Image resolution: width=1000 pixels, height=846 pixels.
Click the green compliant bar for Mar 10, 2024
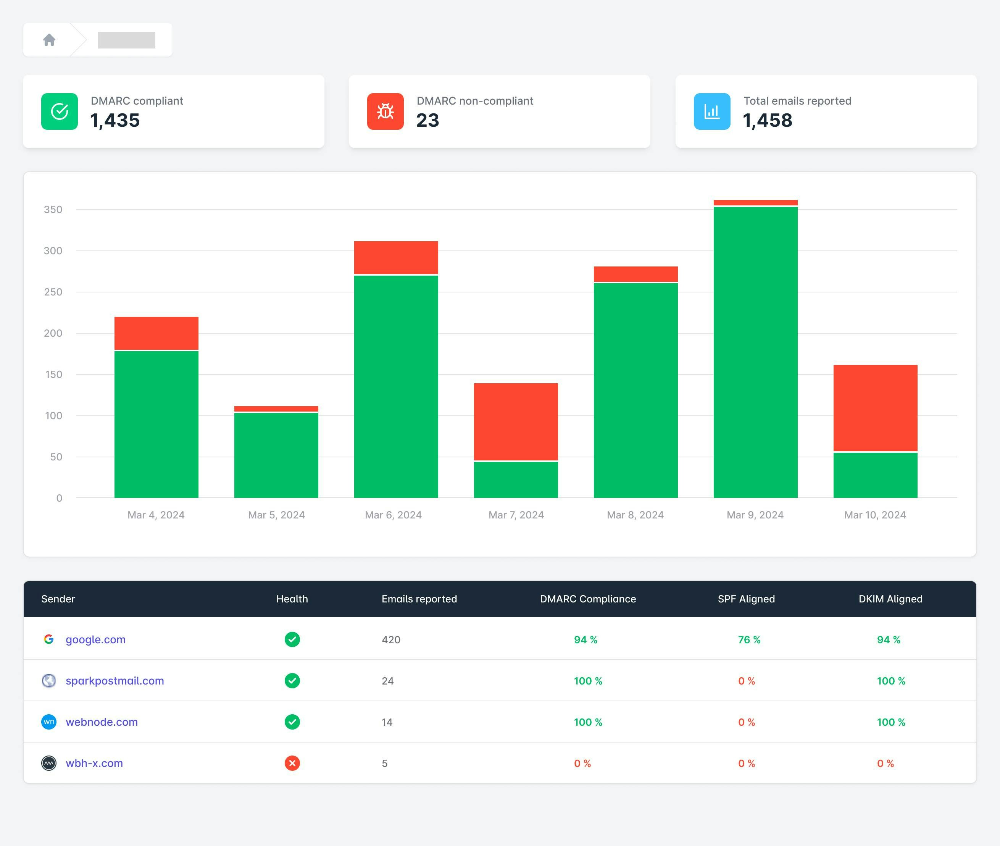click(875, 475)
